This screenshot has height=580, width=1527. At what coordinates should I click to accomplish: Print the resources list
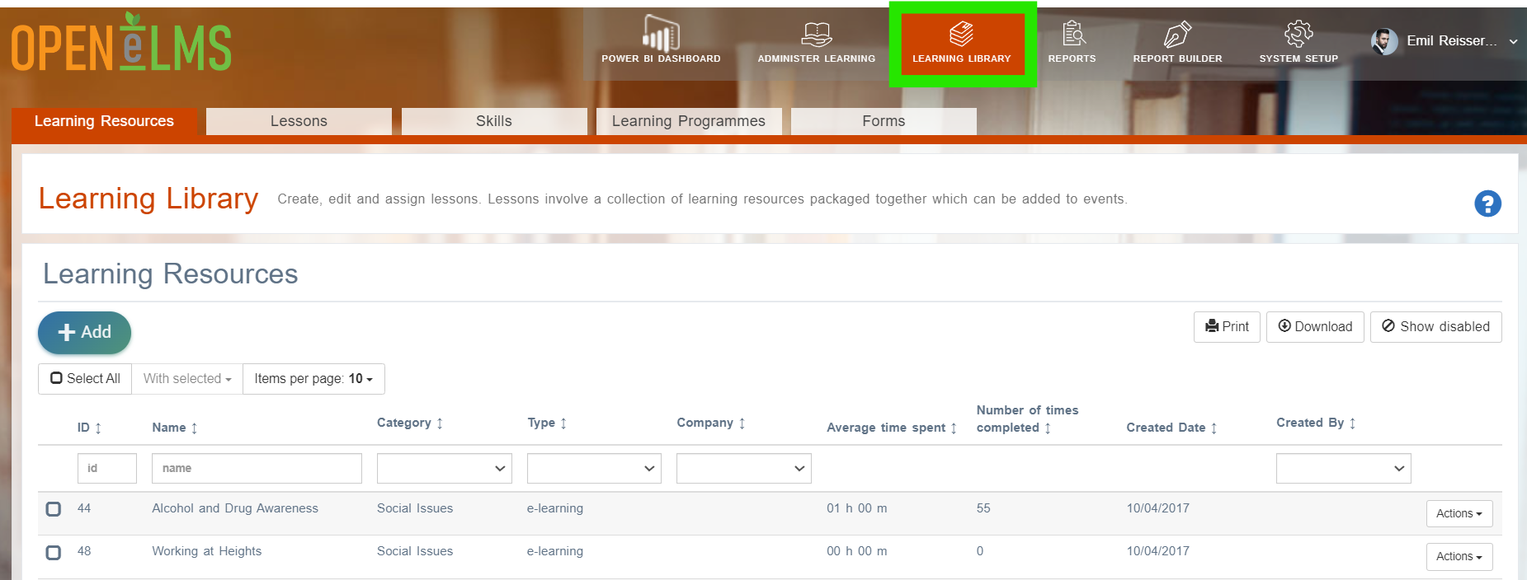1227,327
